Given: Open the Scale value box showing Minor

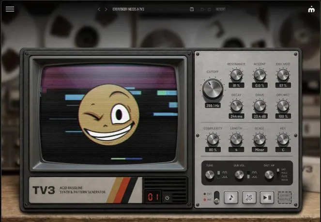Looking at the screenshot, I should [x=260, y=150].
